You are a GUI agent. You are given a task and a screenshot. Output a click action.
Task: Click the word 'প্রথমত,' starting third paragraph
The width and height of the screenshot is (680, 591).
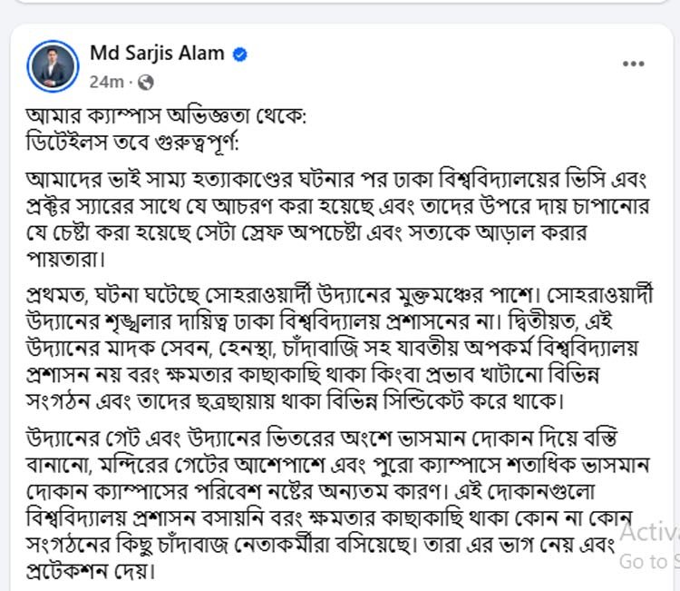[x=57, y=296]
